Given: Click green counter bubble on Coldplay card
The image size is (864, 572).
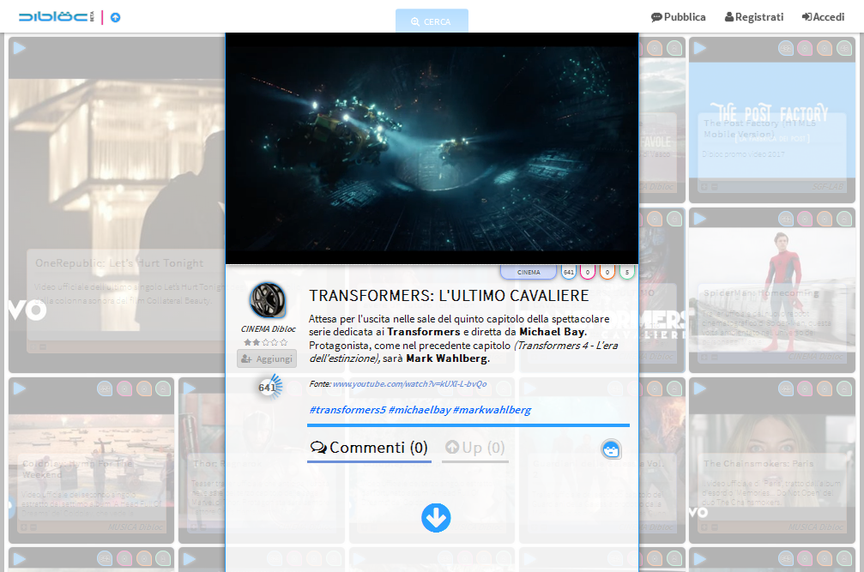Looking at the screenshot, I should [x=163, y=388].
